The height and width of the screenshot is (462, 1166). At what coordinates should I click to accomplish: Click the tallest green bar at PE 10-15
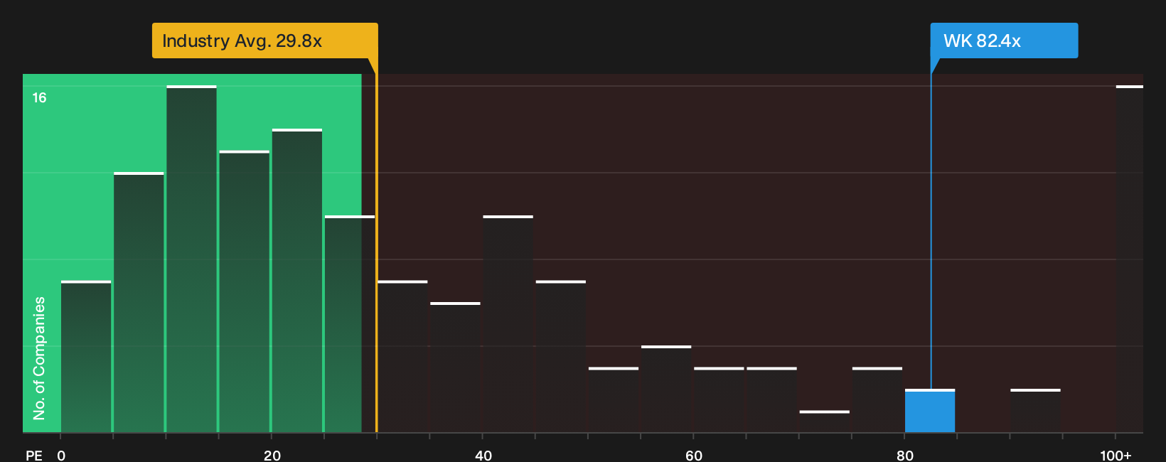coord(192,259)
